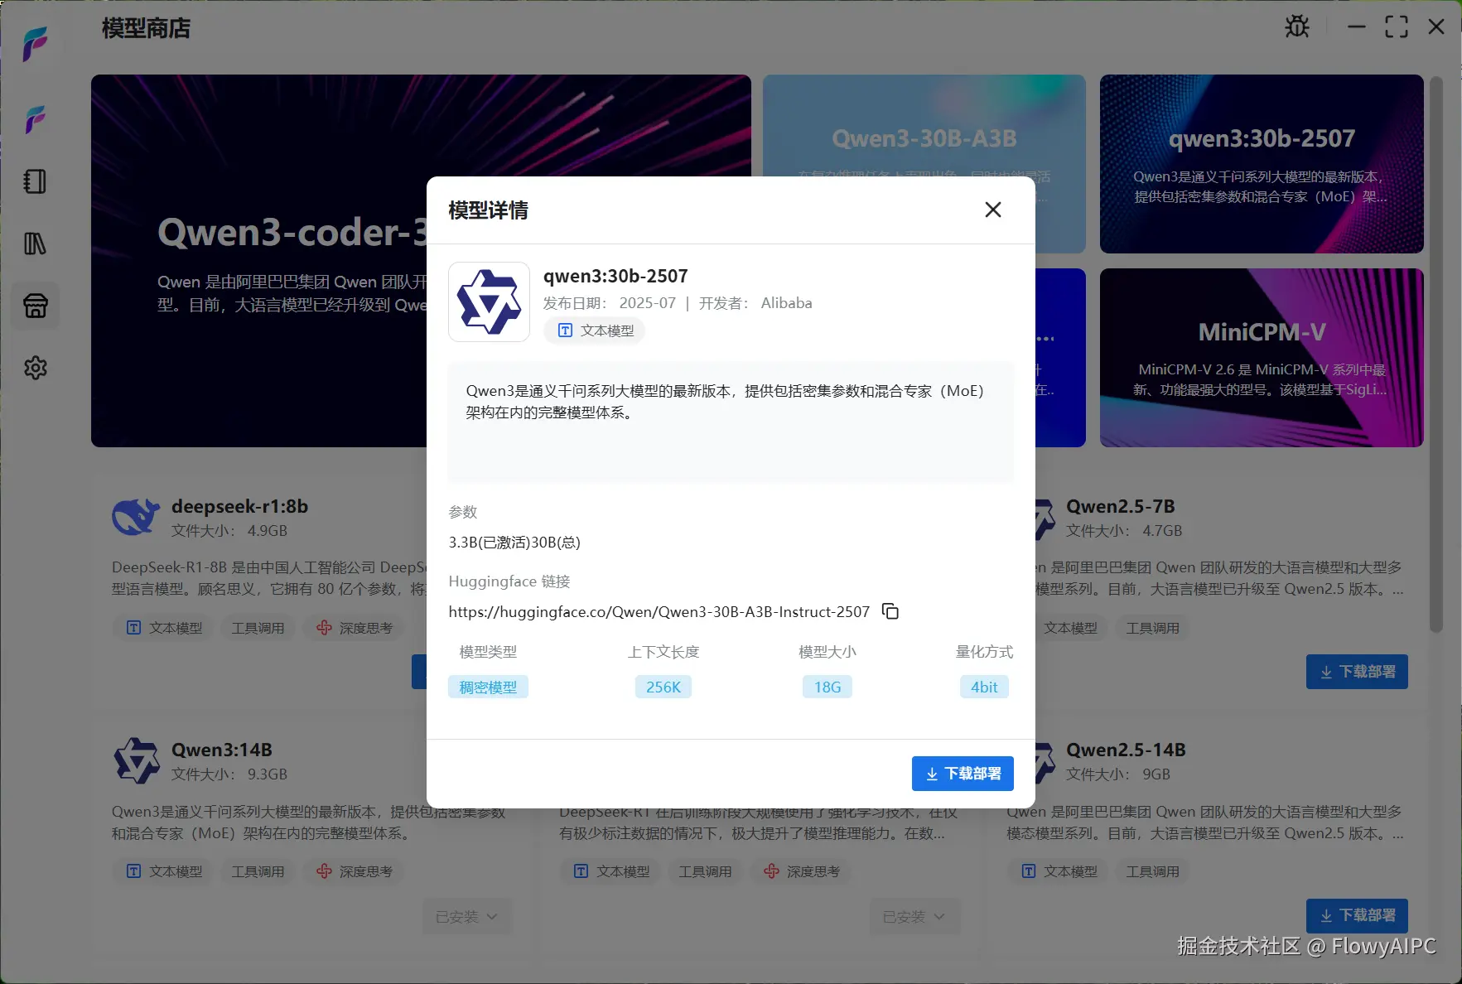Expand 已安装 dropdown on the Qwen3:14B card

(467, 917)
